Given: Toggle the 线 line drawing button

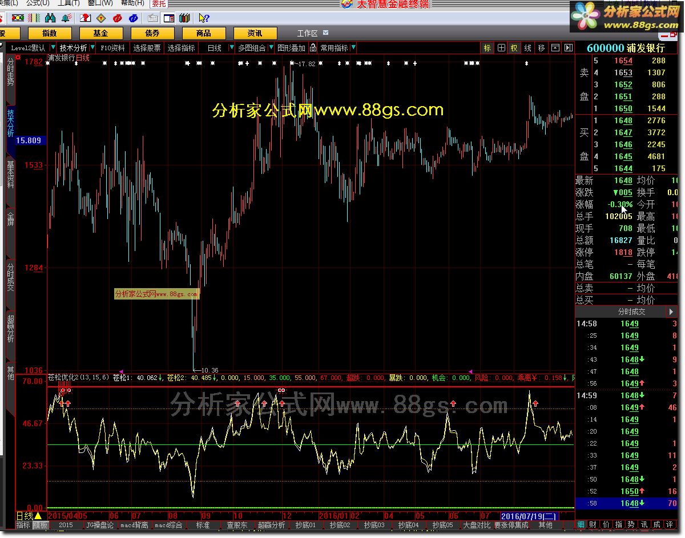Looking at the screenshot, I should click(528, 48).
